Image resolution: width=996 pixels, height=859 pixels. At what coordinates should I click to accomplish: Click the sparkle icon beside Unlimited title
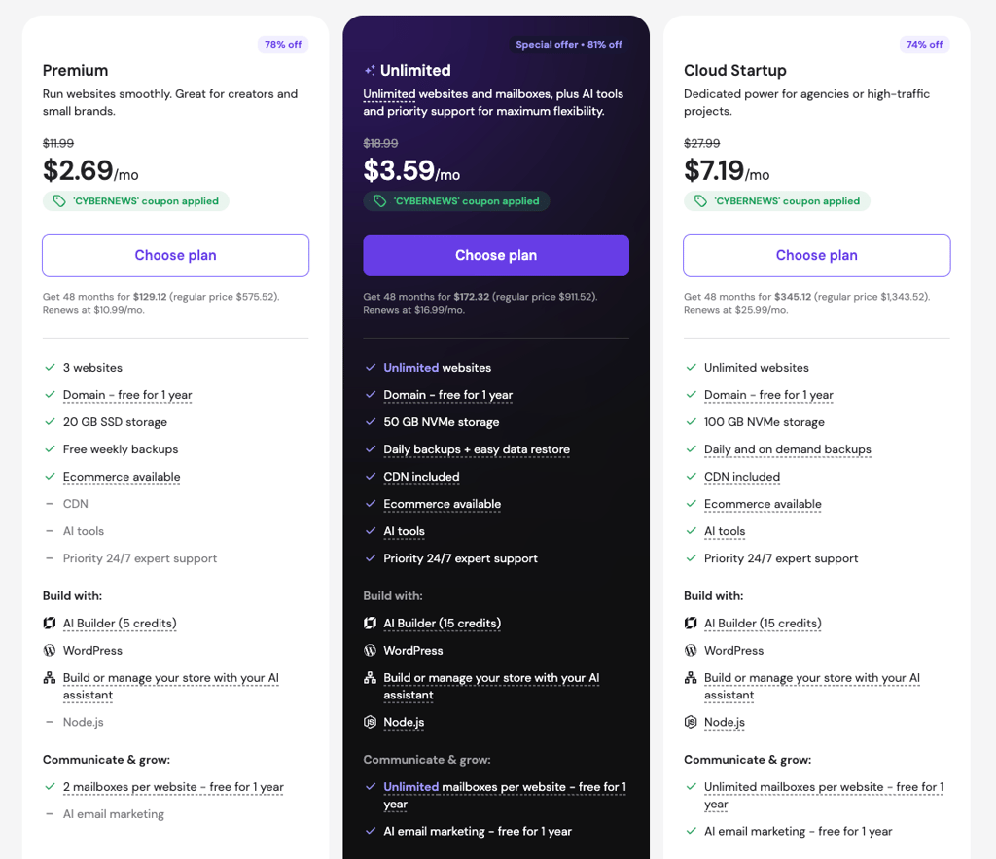pos(369,70)
